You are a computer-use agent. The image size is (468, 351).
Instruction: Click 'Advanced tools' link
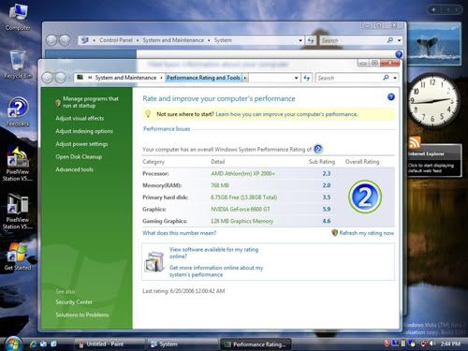[74, 169]
